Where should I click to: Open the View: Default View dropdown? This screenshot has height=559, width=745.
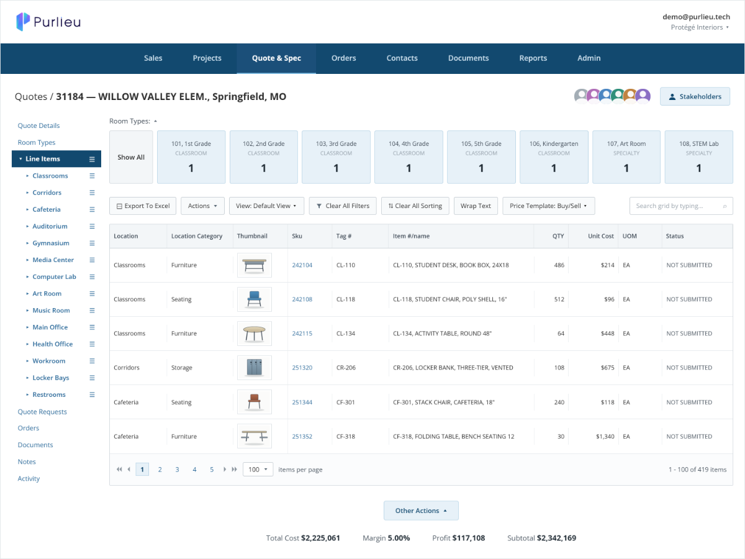coord(266,206)
